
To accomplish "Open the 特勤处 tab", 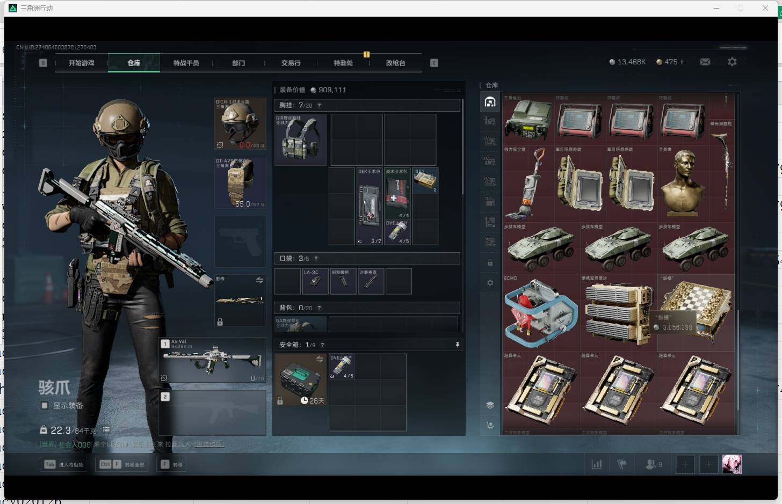I will (343, 63).
